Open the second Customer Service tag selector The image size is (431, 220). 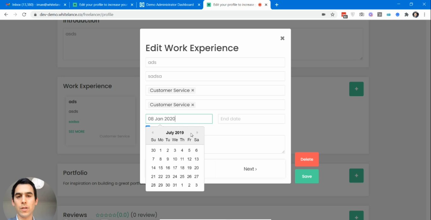(x=215, y=105)
